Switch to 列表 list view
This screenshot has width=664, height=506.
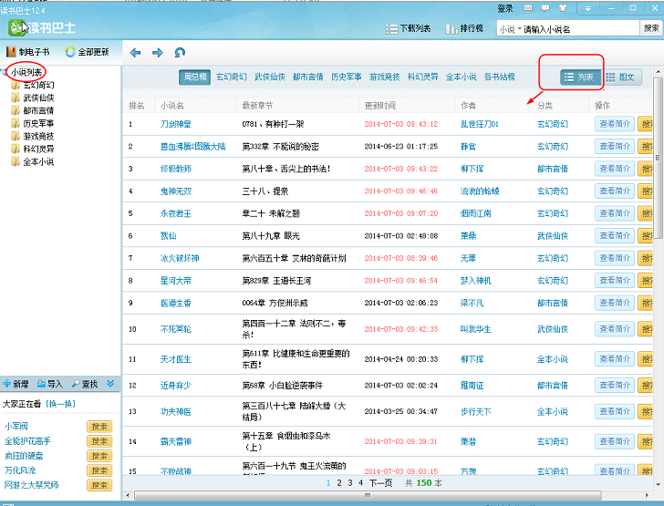click(581, 77)
